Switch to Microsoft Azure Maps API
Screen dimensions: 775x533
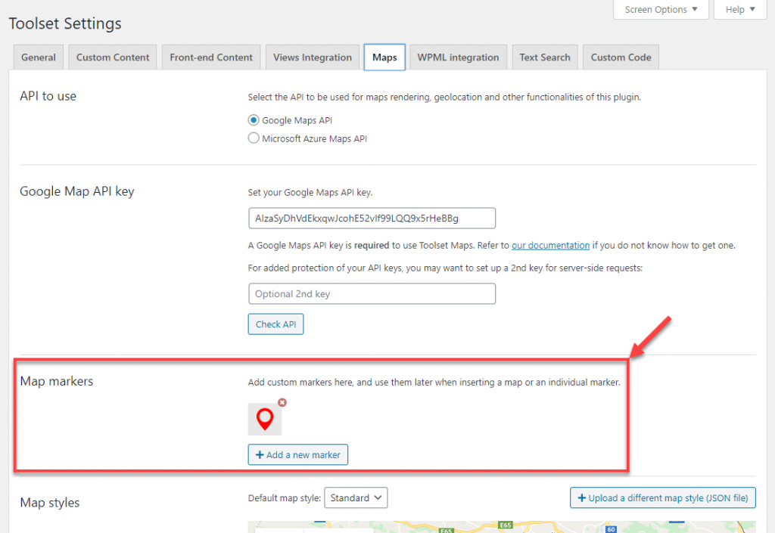(253, 138)
